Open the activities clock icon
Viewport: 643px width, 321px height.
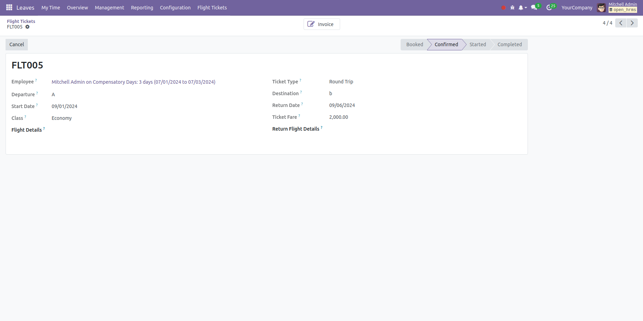pos(549,8)
